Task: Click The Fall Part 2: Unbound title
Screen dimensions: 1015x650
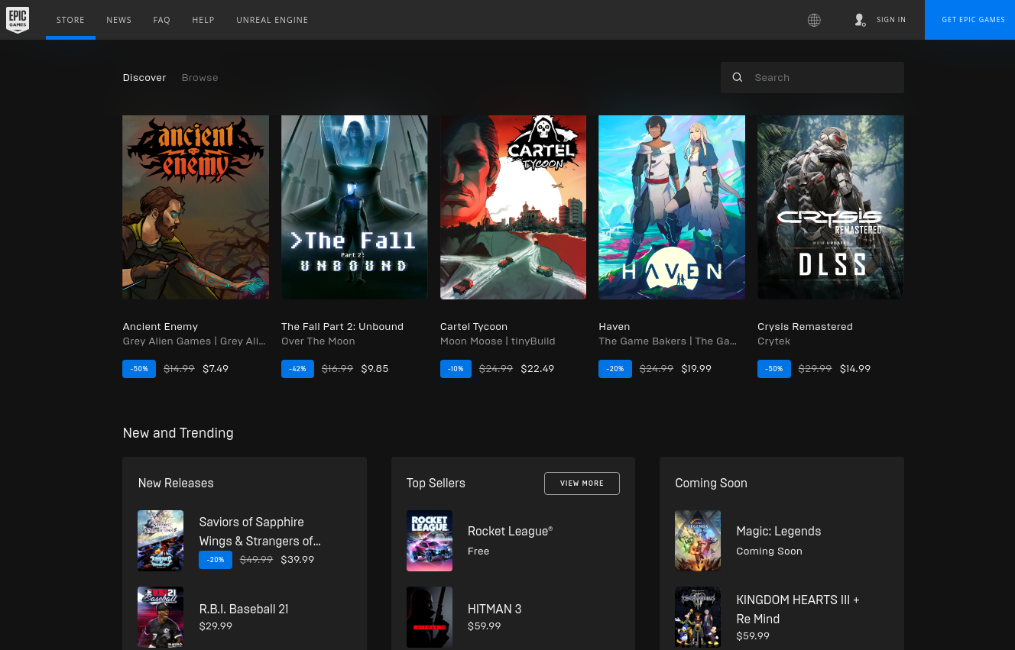Action: tap(342, 326)
